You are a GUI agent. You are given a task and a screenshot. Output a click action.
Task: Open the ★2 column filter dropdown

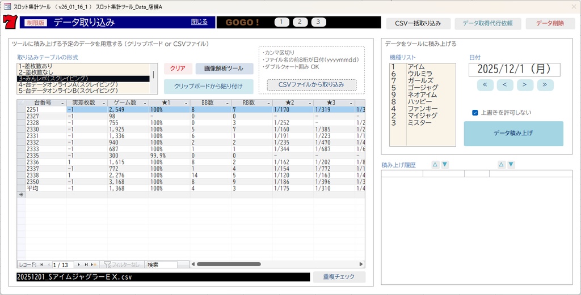pyautogui.click(x=310, y=103)
